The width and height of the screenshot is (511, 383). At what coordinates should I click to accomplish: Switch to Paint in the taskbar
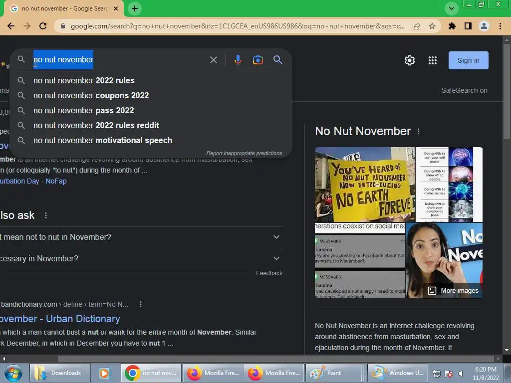point(335,373)
